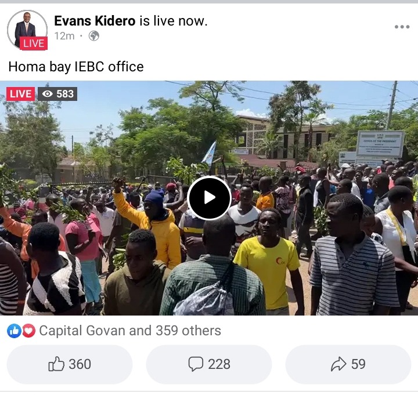This screenshot has height=395, width=418.
Task: Open Evans Kidero's profile picture
Action: point(27,30)
